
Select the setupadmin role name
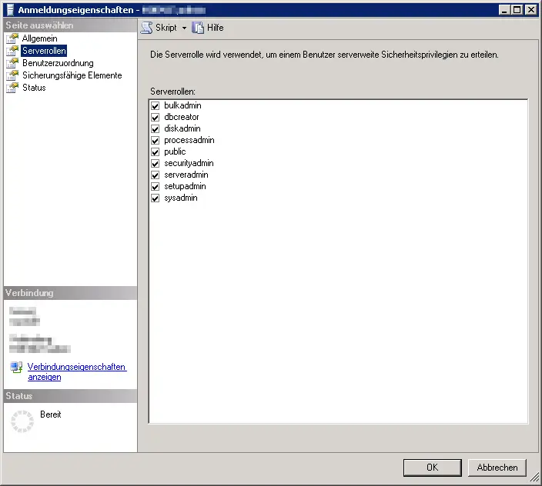pos(185,186)
